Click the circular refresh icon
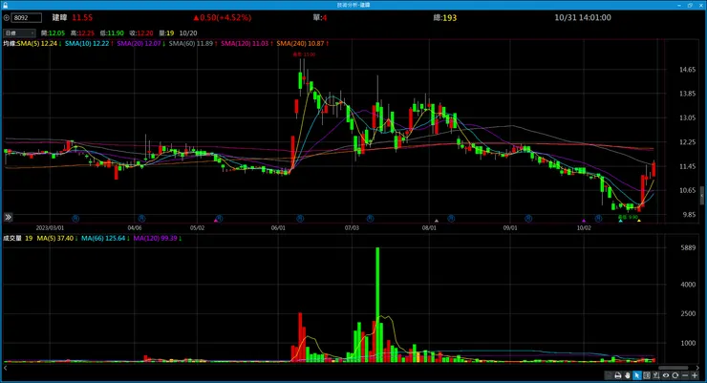This screenshot has height=383, width=707. [x=675, y=375]
